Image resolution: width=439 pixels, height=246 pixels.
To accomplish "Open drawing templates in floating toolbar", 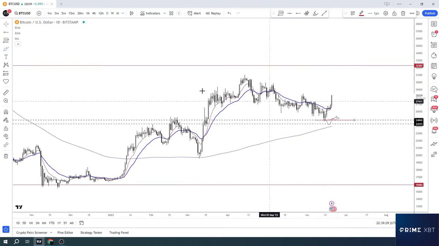I will click(x=353, y=13).
